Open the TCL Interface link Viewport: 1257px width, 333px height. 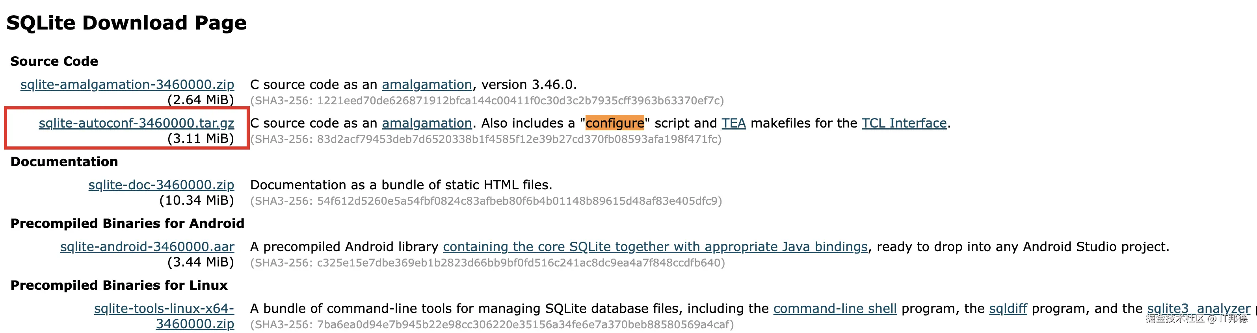pos(904,123)
